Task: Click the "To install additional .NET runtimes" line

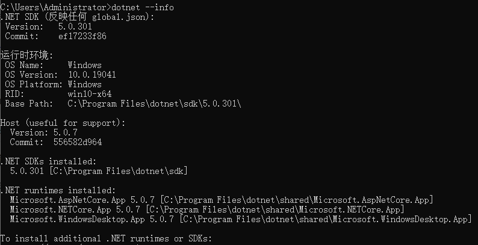Action: pos(105,239)
